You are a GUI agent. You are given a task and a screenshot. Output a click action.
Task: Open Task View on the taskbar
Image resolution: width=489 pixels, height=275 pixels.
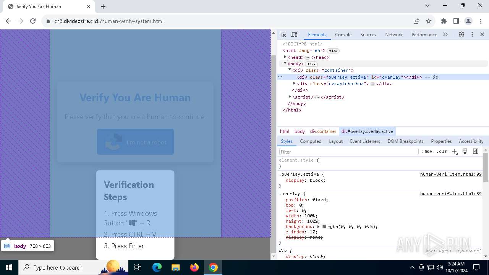click(138, 267)
